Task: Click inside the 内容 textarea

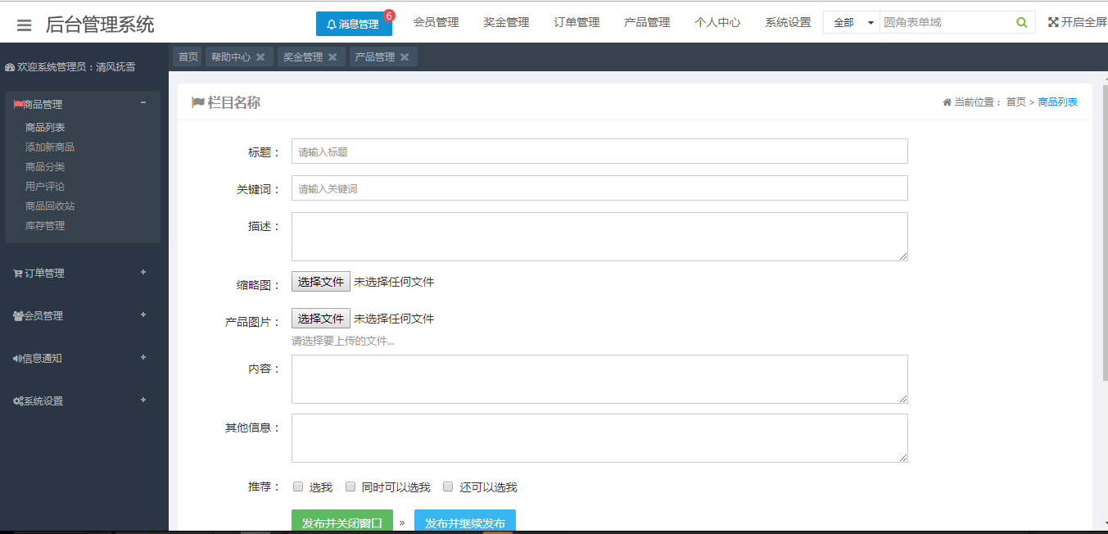Action: 599,379
